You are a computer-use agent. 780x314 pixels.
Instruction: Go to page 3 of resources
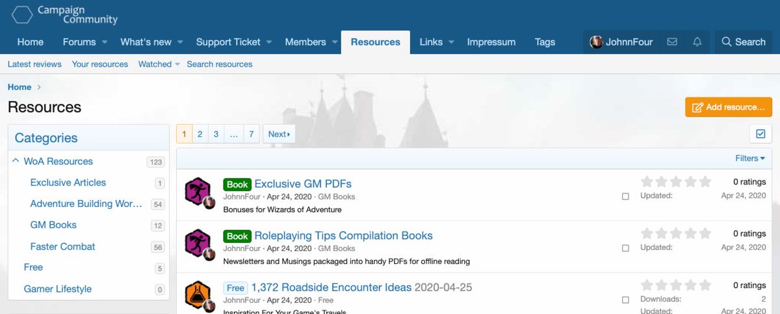(x=216, y=134)
